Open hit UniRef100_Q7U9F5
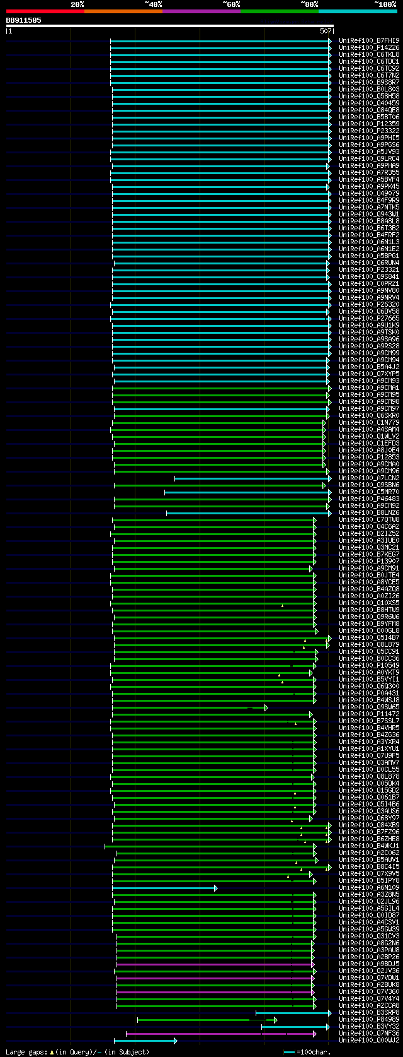 (x=369, y=755)
